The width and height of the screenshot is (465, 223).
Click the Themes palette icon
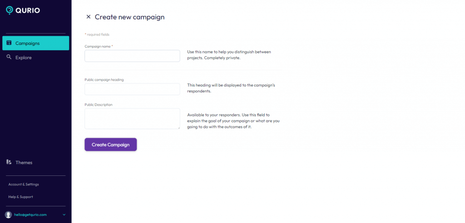coord(9,162)
